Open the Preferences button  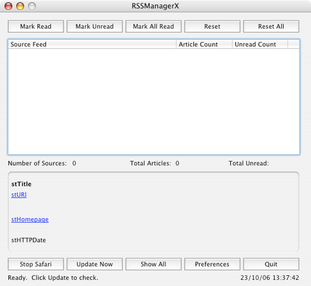pos(212,264)
